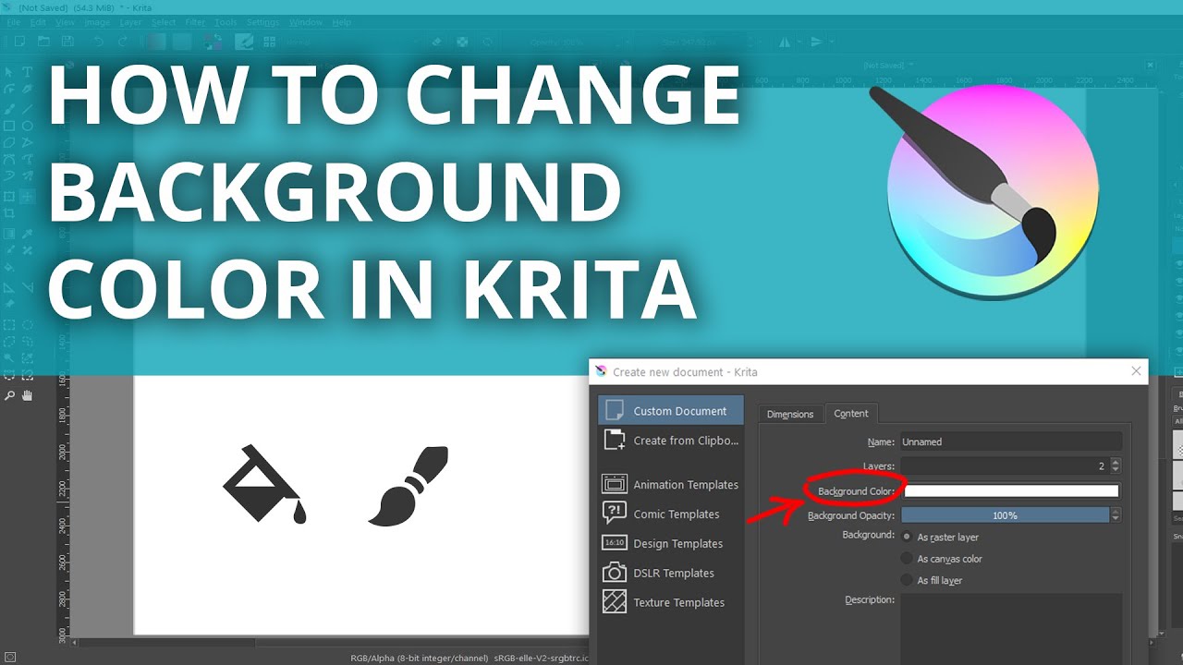The height and width of the screenshot is (665, 1183).
Task: Click the Name field containing 'Unnamed'
Action: (1011, 441)
